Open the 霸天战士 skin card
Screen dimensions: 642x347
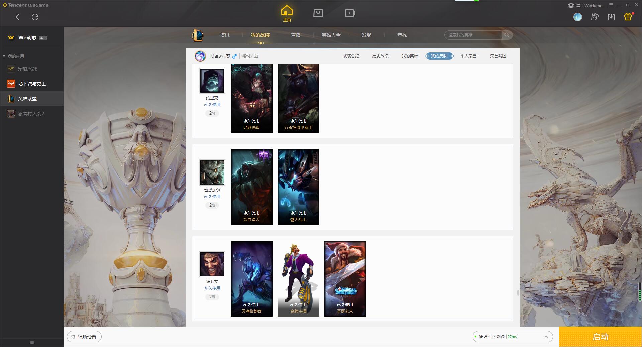298,187
